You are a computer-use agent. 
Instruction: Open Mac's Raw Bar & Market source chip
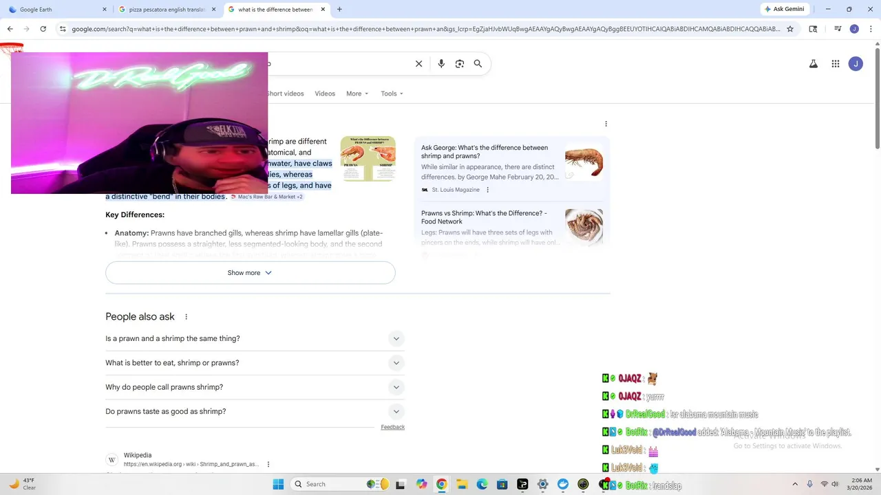[267, 197]
